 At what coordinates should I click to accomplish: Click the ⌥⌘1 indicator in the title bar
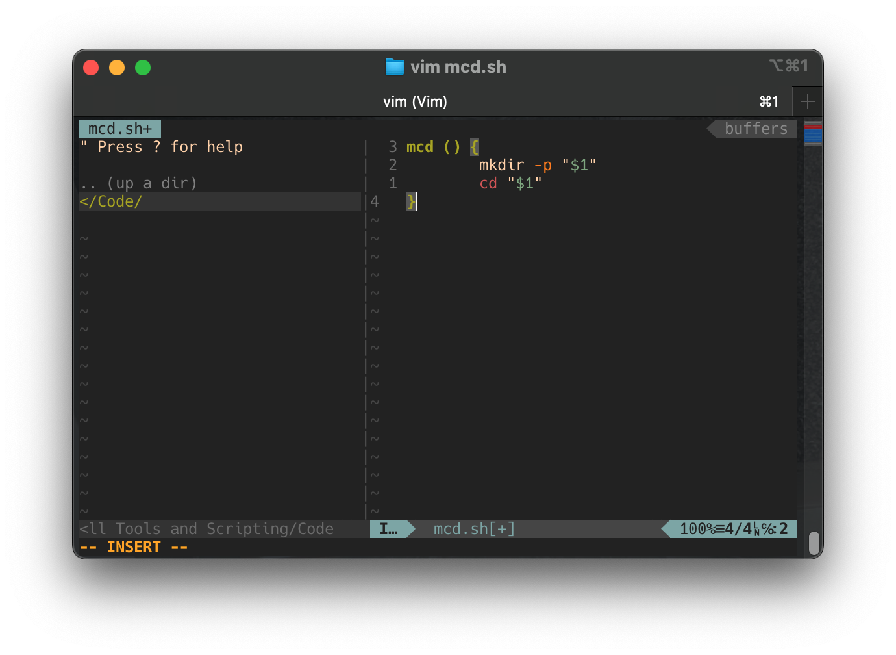pyautogui.click(x=789, y=65)
